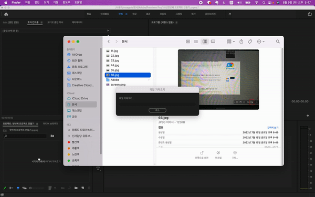Open the Program monitor panel menu
The width and height of the screenshot is (315, 197).
click(176, 22)
